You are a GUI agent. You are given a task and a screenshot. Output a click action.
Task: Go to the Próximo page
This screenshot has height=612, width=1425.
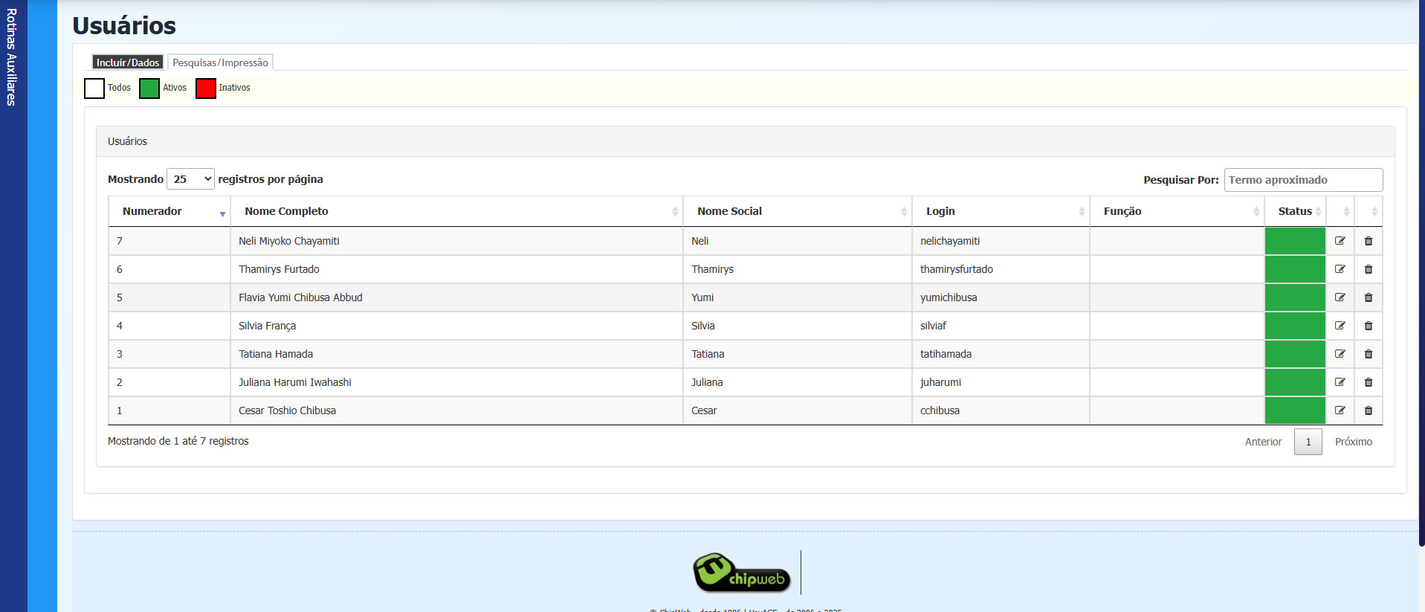click(1353, 442)
